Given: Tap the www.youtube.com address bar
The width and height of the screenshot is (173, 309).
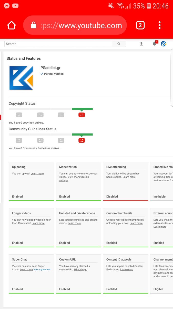Looking at the screenshot, I should coord(75,25).
